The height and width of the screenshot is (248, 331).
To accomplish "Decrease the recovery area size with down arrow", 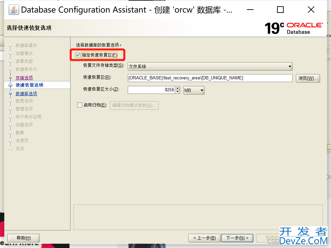I will 177,92.
